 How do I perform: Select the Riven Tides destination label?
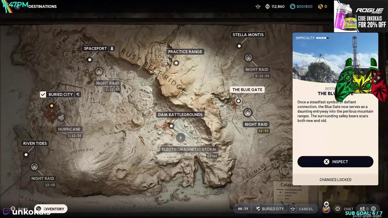35,144
